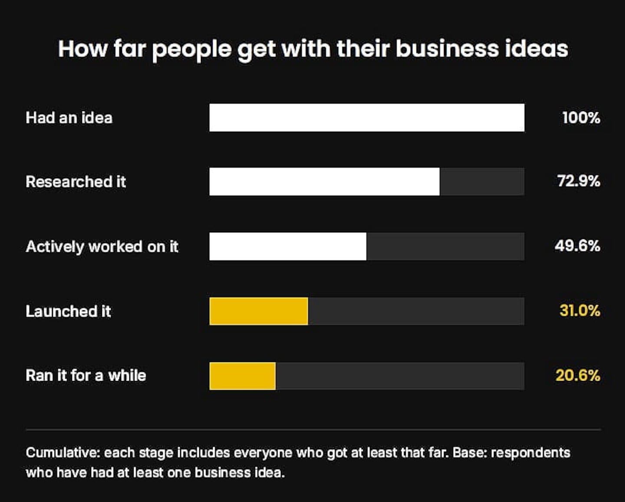
Task: Click the yellow 'Launched it' bar
Action: (259, 311)
